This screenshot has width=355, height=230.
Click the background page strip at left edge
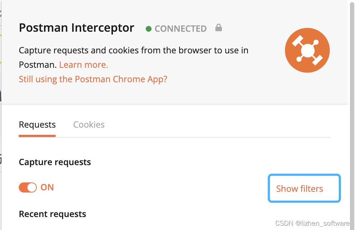(1, 115)
